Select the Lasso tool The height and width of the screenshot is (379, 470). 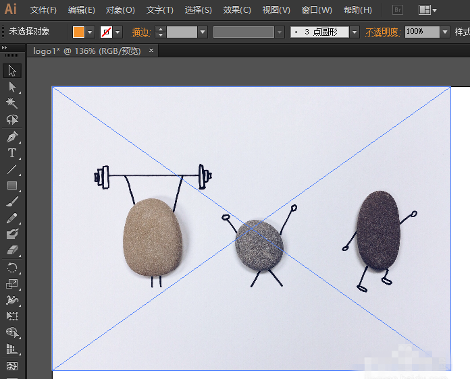click(x=11, y=120)
